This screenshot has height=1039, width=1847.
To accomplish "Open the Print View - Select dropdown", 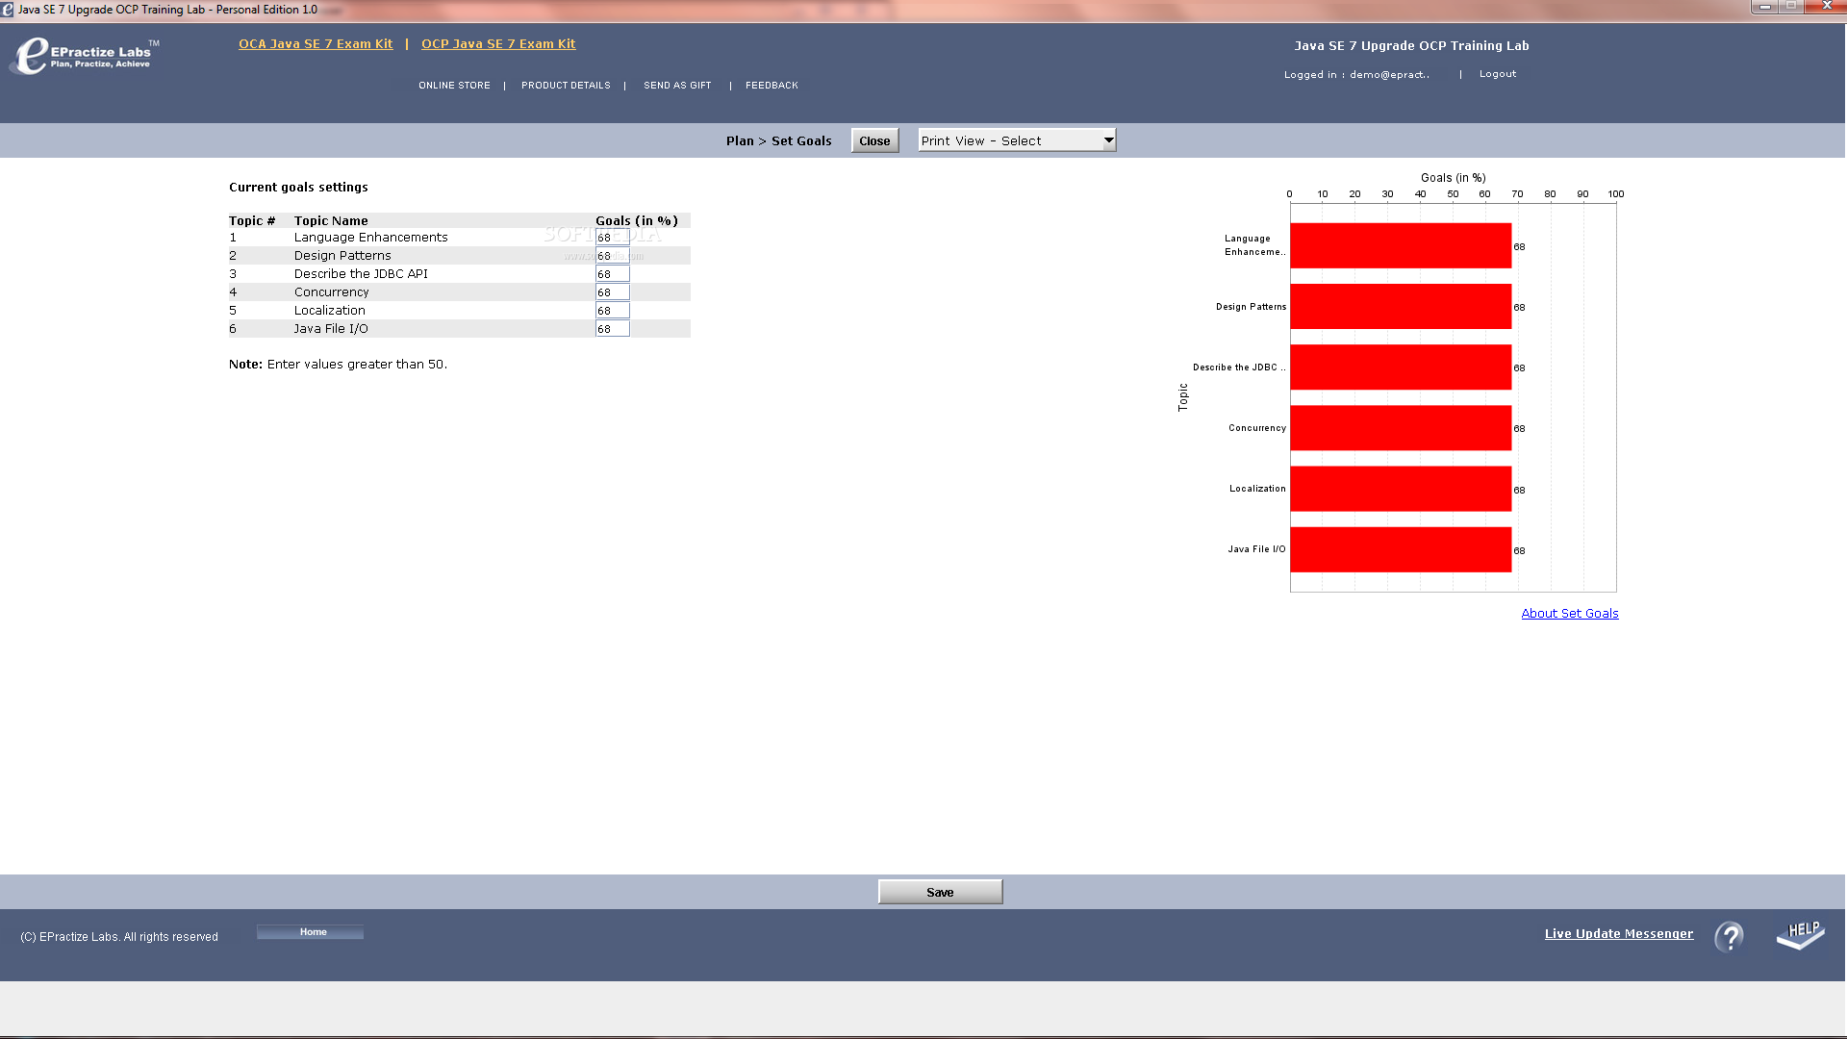I will 1017,140.
